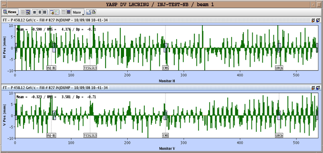Viewport: 323px width, 153px height.
Task: Open the window menu in the title bar
Action: click(3, 4)
